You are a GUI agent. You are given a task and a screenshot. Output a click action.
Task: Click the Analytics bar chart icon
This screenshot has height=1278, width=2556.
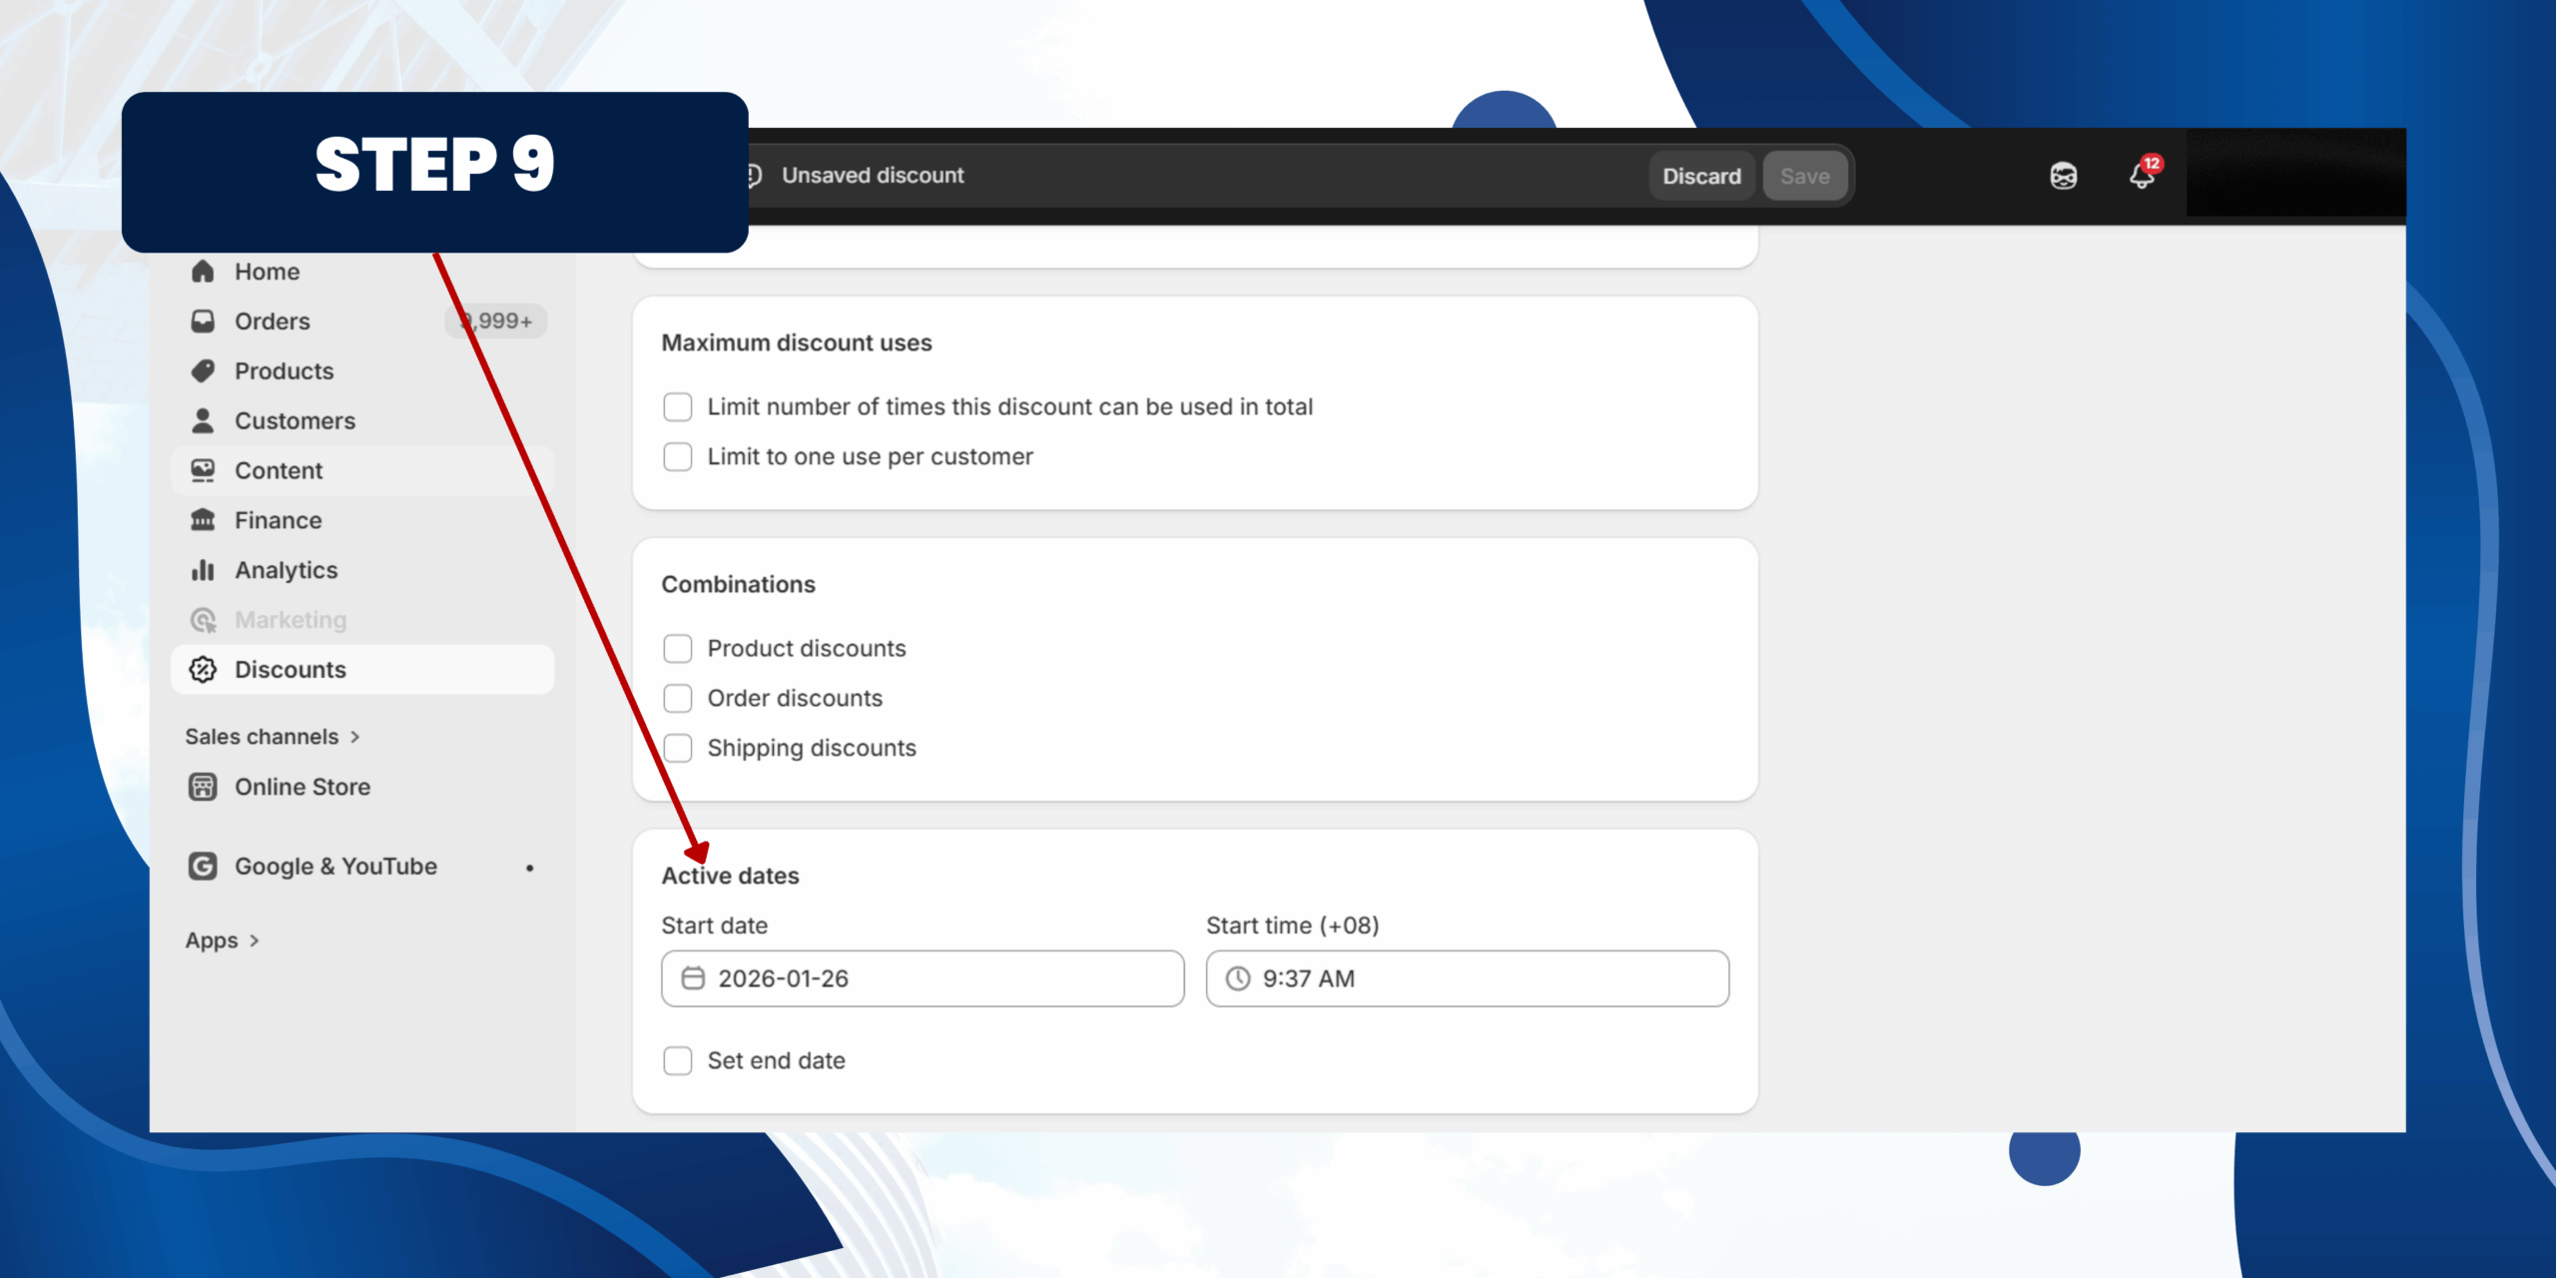coord(203,570)
